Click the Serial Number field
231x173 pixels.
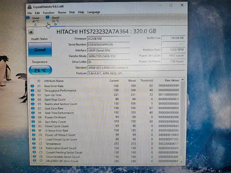tap(109, 45)
